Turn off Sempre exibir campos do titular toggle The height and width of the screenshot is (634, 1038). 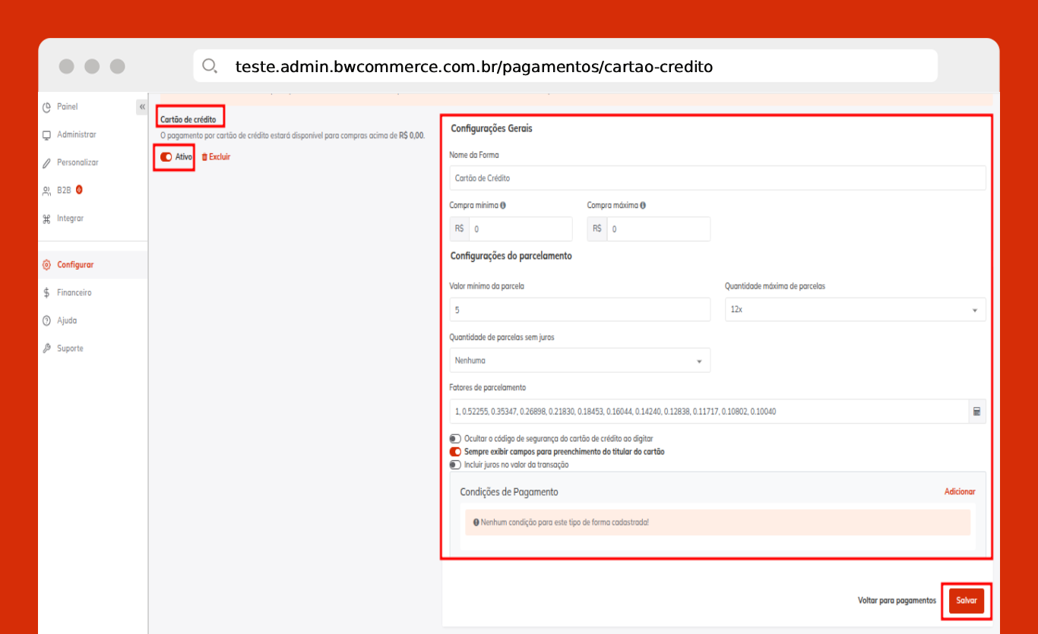coord(455,452)
